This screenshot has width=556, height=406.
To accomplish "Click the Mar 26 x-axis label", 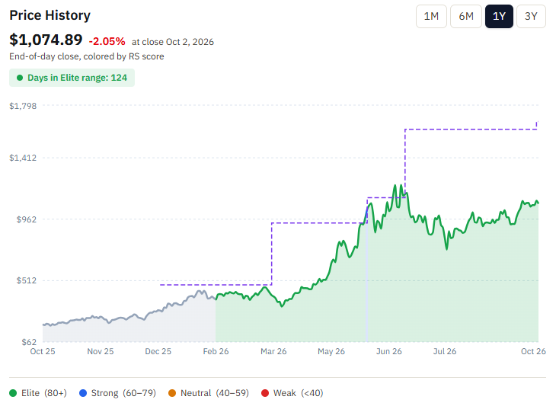I will 273,351.
